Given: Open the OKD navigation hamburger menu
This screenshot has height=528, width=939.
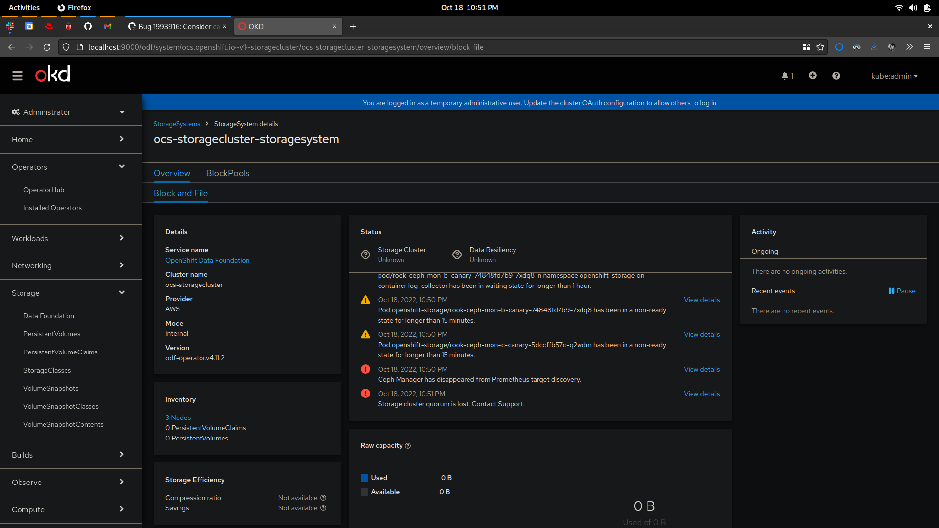Looking at the screenshot, I should tap(18, 76).
